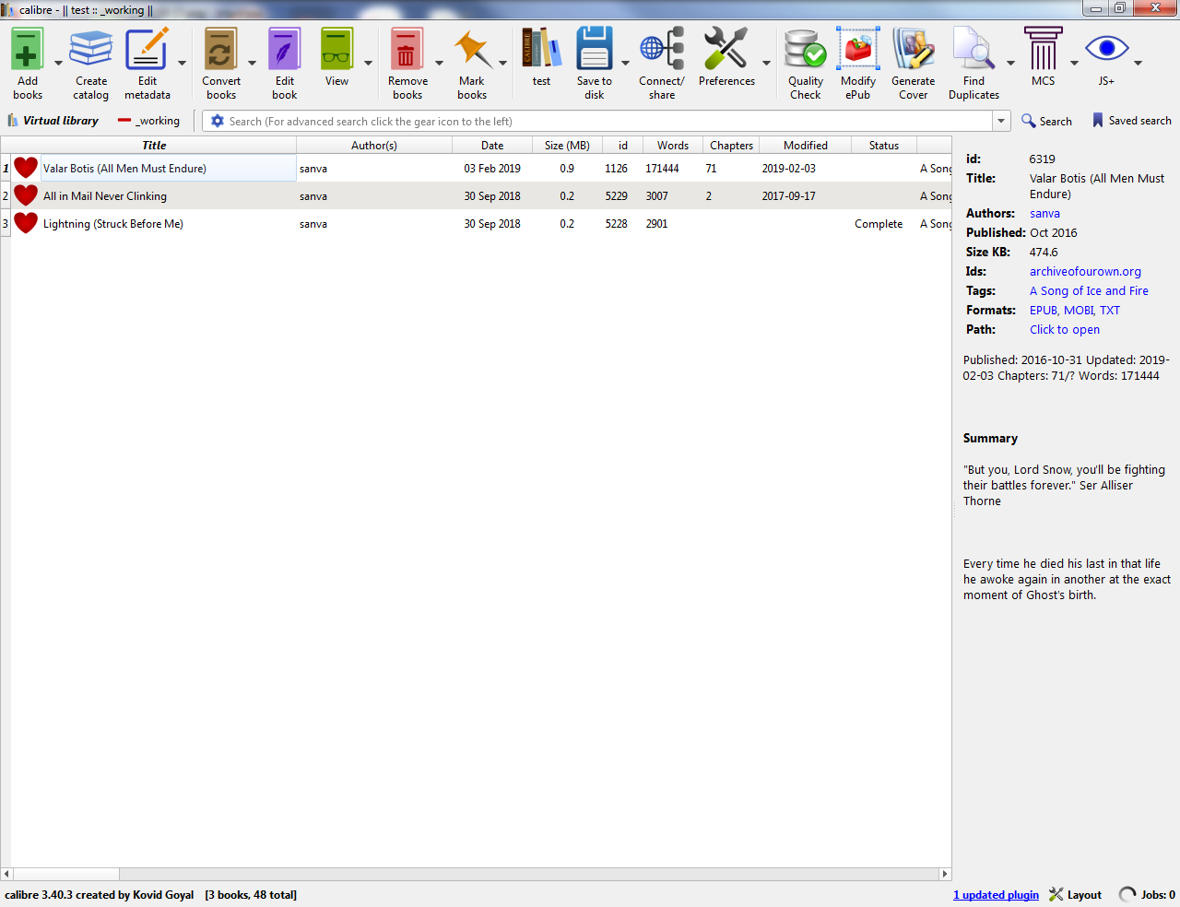Viewport: 1180px width, 907px height.
Task: Open the Connect/share tool
Action: pyautogui.click(x=662, y=50)
